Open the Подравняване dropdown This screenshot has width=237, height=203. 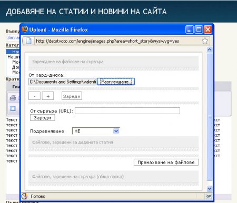[x=96, y=131]
